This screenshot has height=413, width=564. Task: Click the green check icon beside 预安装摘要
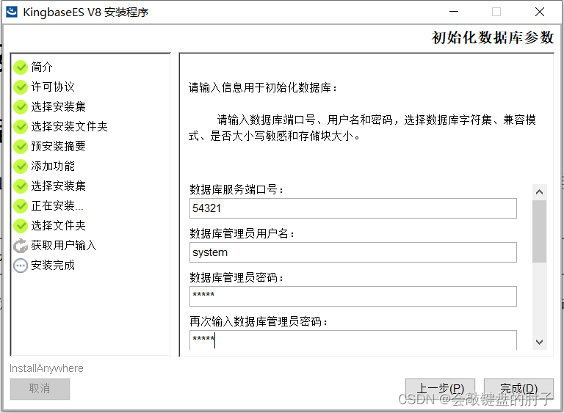[21, 146]
